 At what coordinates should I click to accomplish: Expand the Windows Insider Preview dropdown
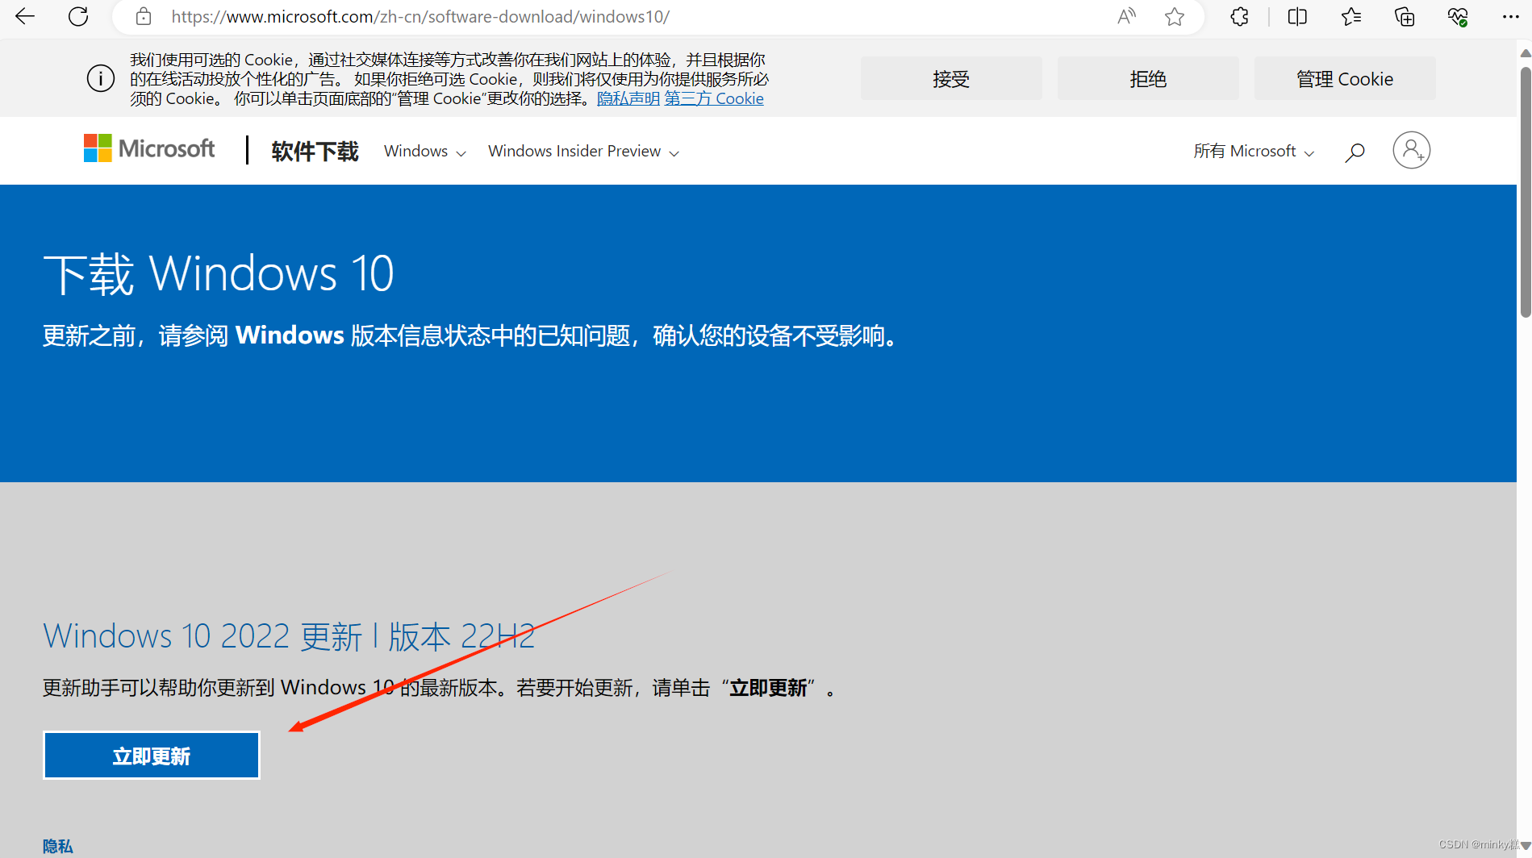[x=583, y=152]
